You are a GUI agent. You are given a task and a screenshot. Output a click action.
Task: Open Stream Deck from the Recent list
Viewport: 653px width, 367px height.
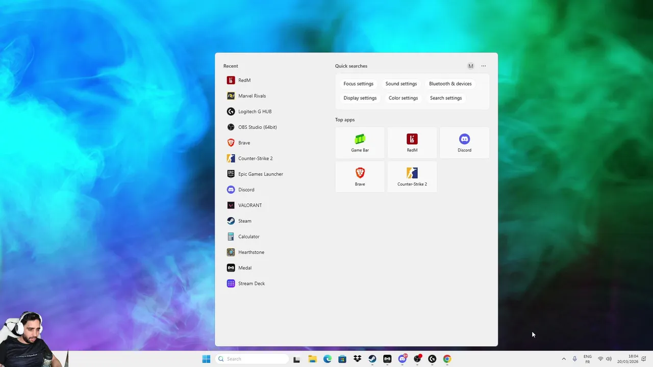[275, 283]
